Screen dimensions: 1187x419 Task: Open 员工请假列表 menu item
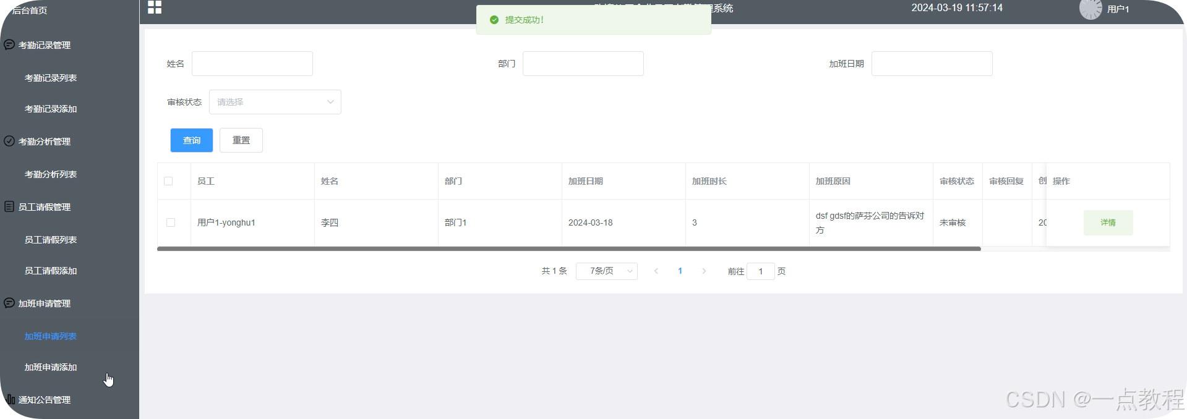[x=51, y=240]
